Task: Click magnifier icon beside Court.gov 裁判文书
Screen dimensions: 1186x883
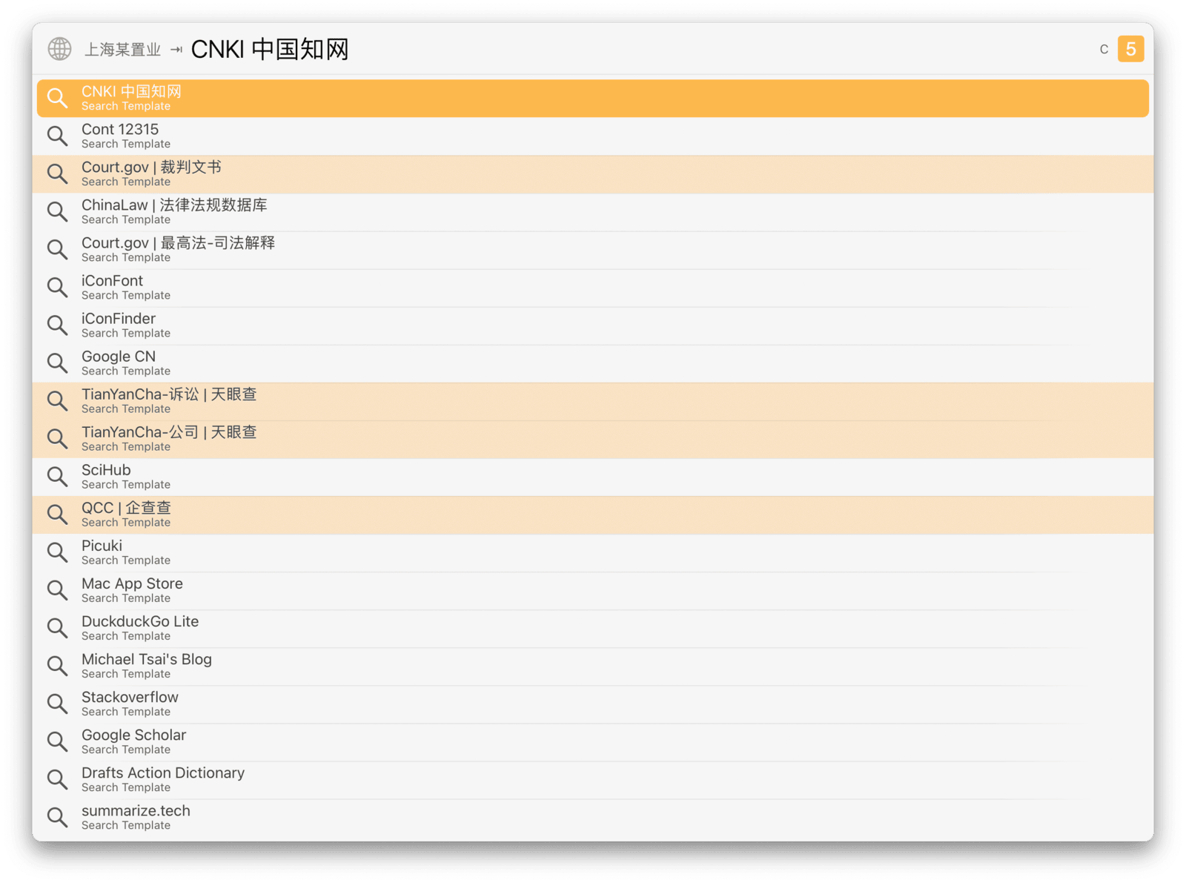Action: coord(57,173)
